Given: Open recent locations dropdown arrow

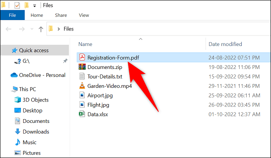Looking at the screenshot, I should (32, 29).
